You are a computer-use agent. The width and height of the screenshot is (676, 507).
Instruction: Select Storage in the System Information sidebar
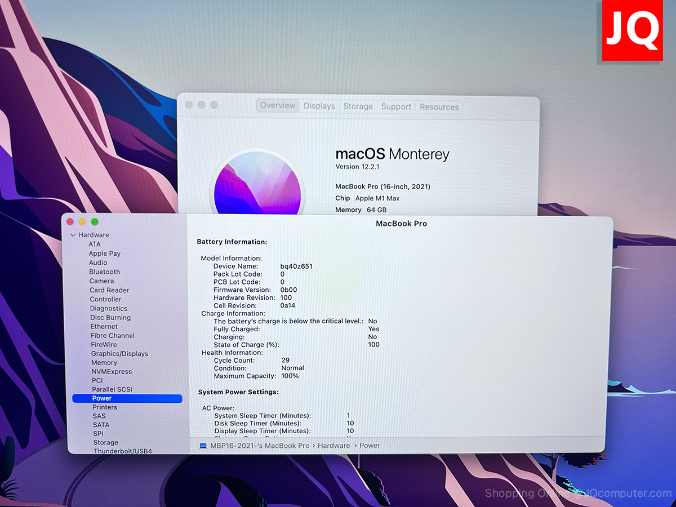(106, 443)
